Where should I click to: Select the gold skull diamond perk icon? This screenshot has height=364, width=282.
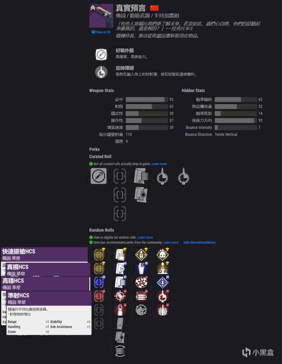(x=163, y=254)
